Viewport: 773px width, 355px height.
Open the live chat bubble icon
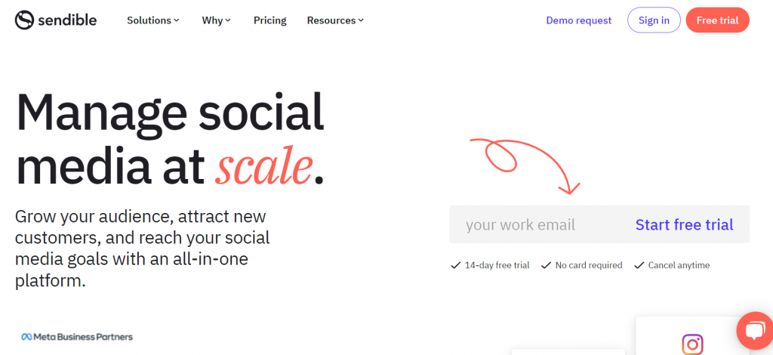(x=755, y=331)
